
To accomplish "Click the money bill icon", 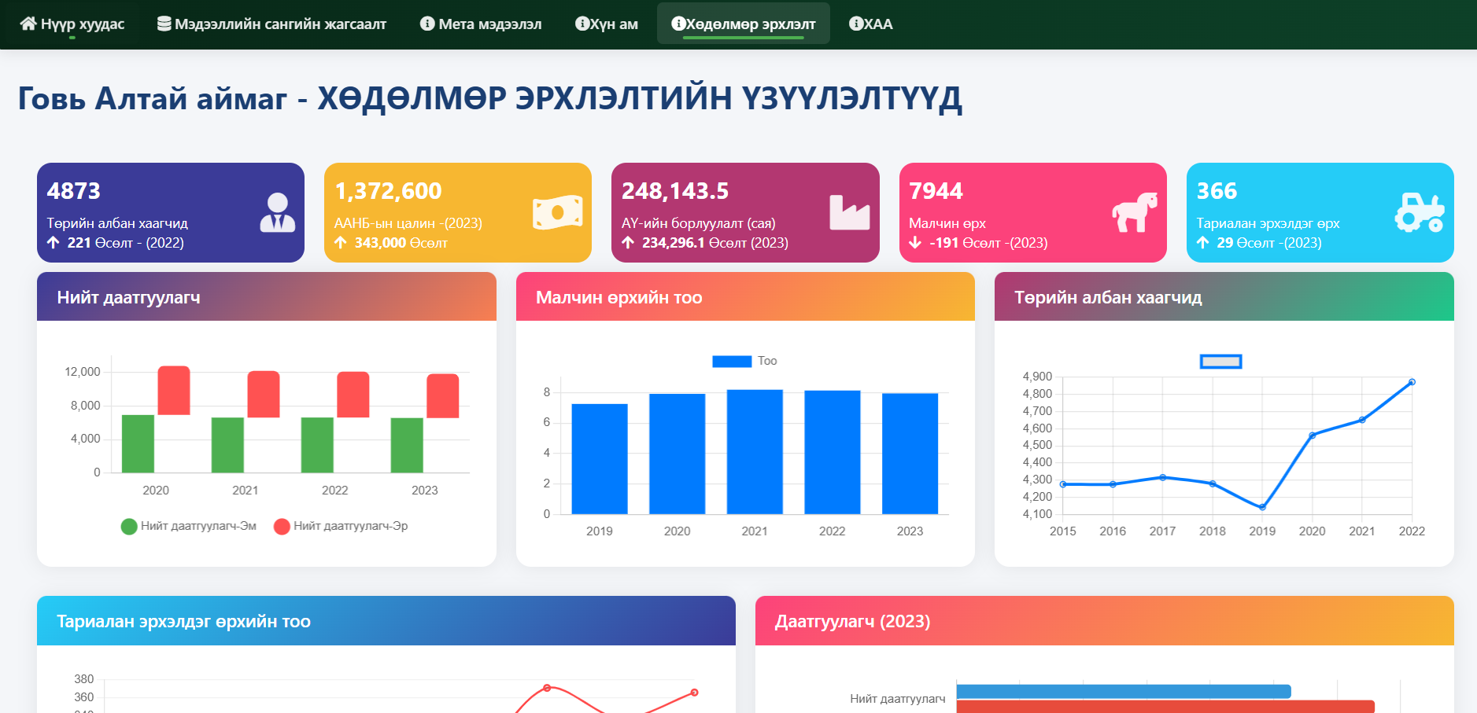I will point(557,212).
